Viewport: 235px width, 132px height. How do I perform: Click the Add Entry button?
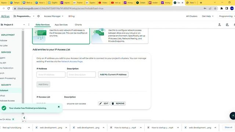[43, 84]
